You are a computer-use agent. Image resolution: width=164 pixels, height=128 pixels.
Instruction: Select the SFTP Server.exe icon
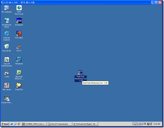19,10
